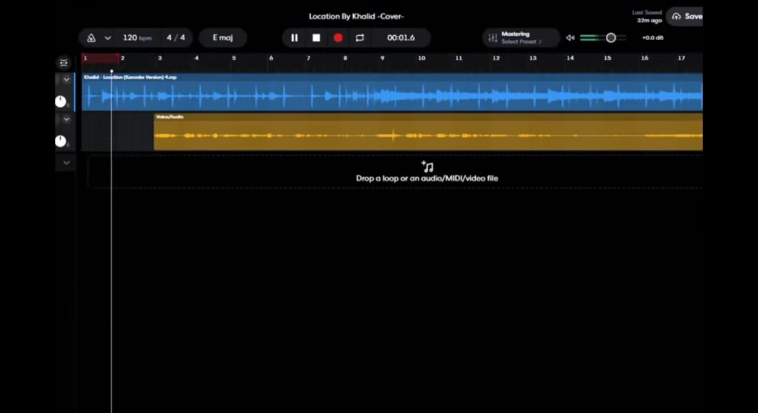Toggle the metronome icon
758x413 pixels.
tap(91, 38)
